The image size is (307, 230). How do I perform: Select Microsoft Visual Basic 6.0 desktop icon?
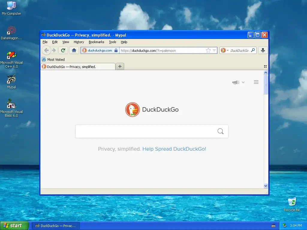pyautogui.click(x=11, y=108)
